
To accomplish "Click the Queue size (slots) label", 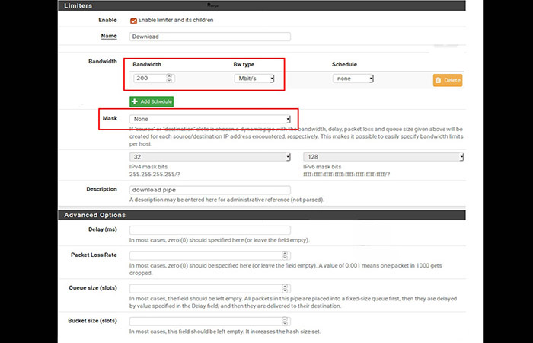I will [x=93, y=288].
